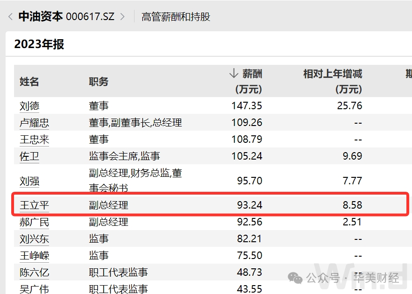Viewport: 412px width, 294px height.
Task: Click 监事 position in 刘兴东 row
Action: (x=99, y=239)
